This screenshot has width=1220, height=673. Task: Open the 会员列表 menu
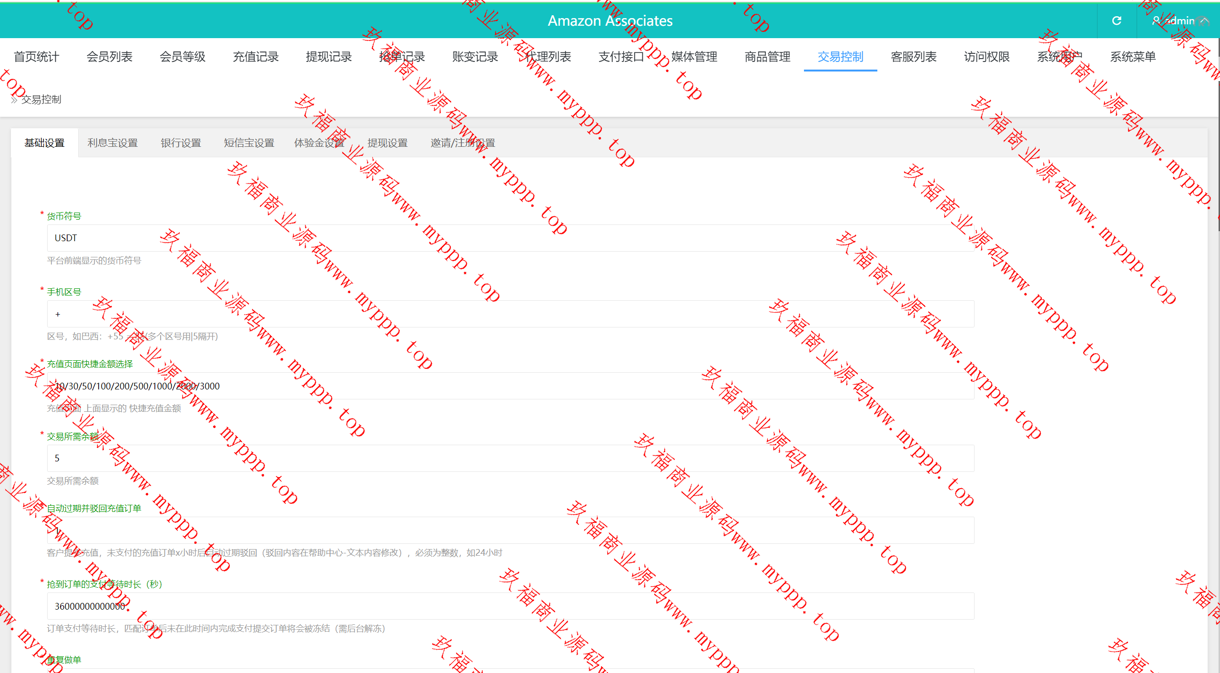click(109, 57)
